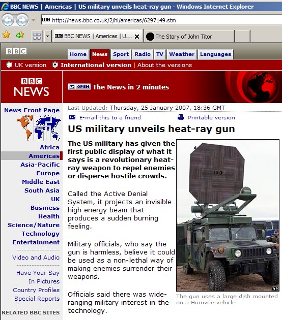Open the Weather navigation tab
The image size is (282, 320).
tap(182, 54)
